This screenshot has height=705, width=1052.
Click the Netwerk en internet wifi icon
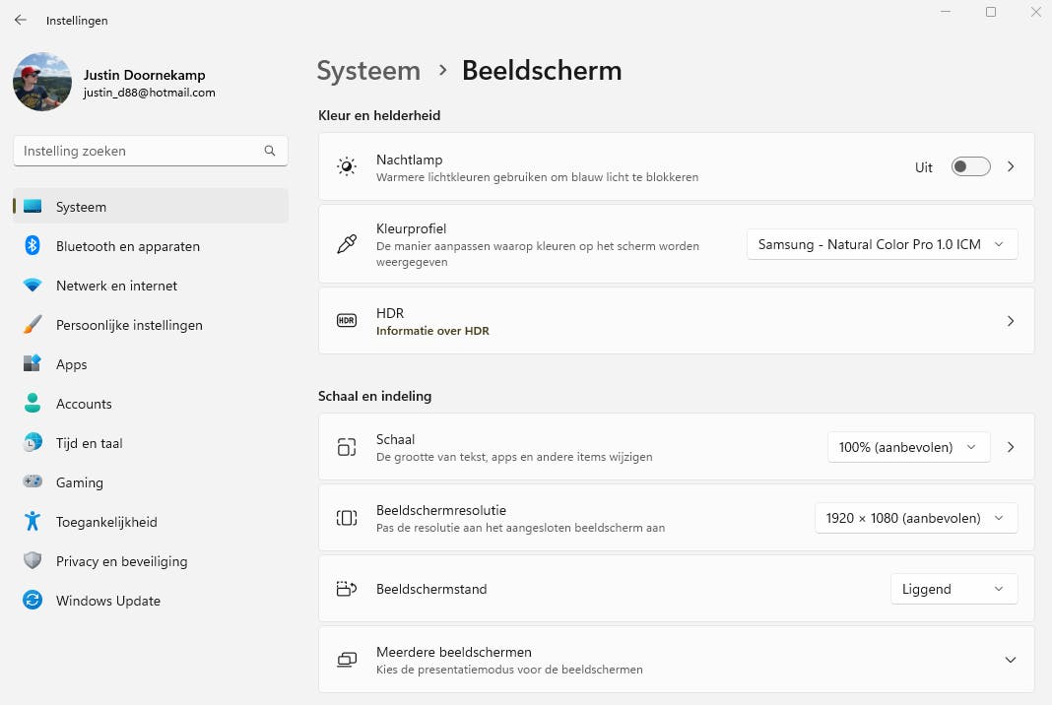click(x=33, y=286)
